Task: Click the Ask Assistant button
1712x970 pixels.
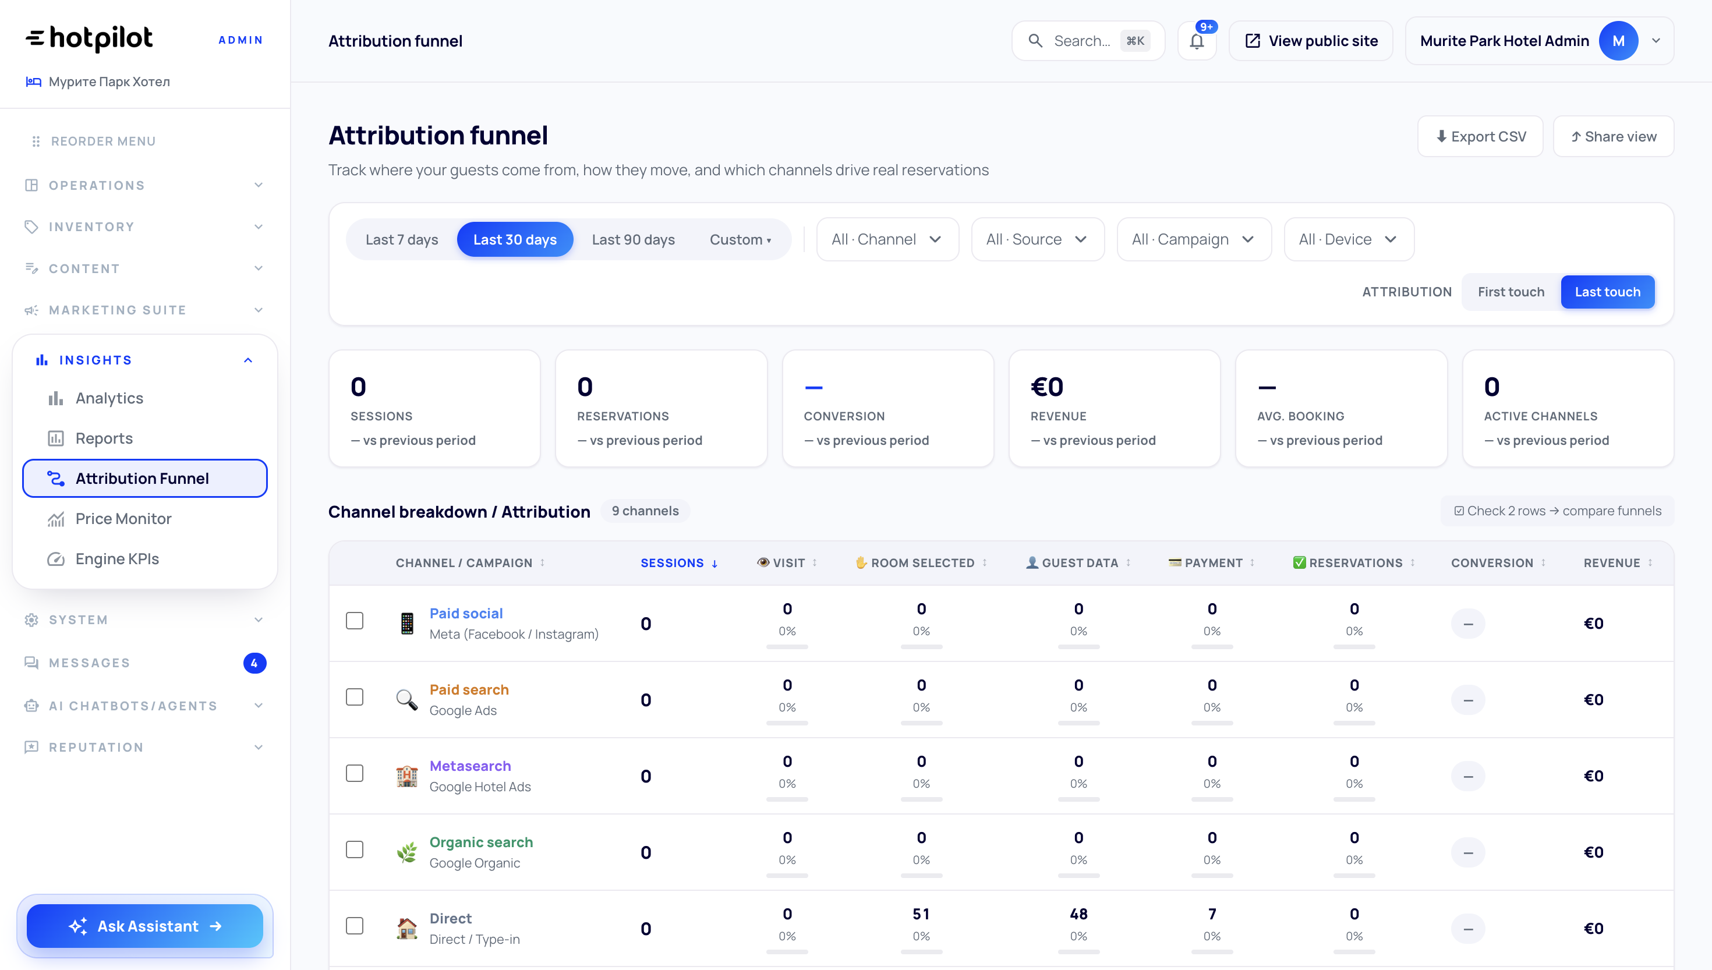Action: (144, 926)
